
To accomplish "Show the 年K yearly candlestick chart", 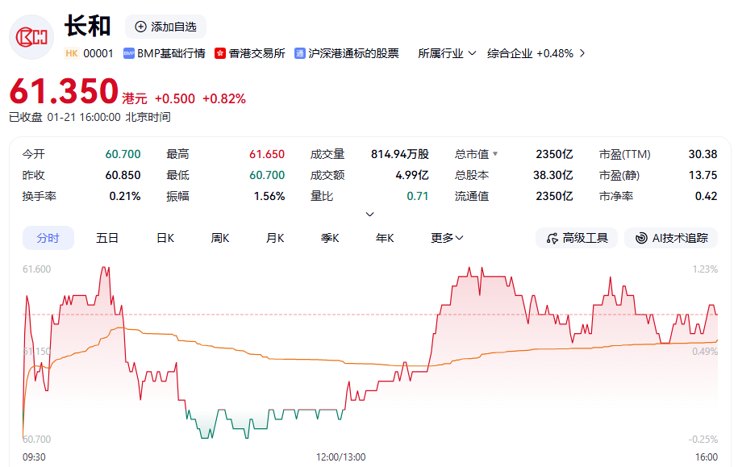I will [385, 238].
